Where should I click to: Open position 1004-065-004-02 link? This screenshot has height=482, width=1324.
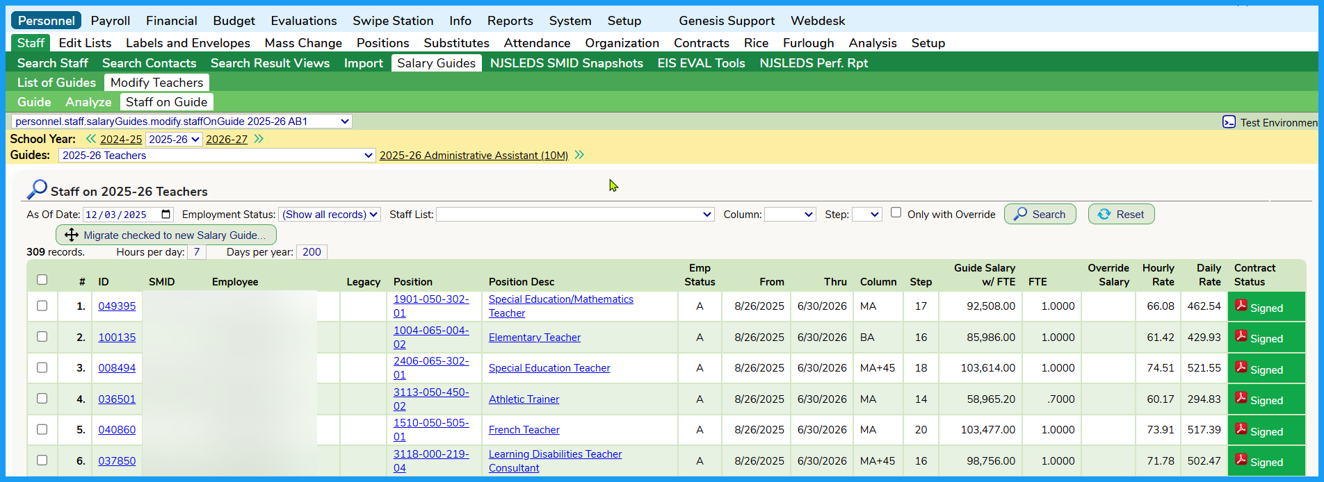click(x=431, y=337)
